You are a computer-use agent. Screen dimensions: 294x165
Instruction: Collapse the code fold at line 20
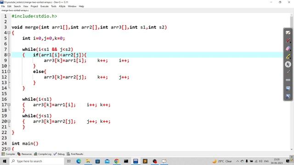coord(9,121)
